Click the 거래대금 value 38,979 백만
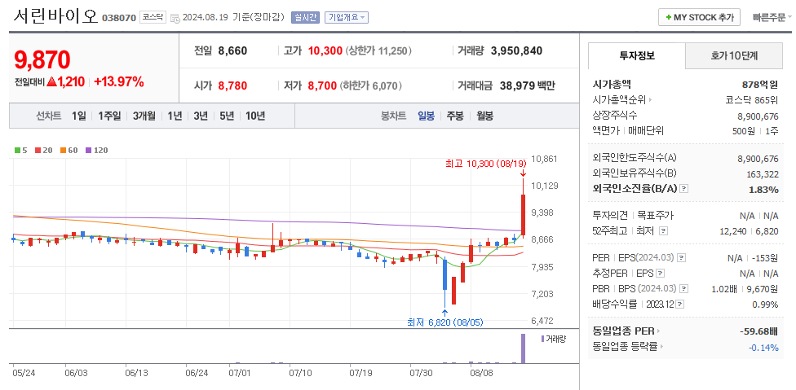Viewport: 796px width, 390px height. [x=528, y=85]
